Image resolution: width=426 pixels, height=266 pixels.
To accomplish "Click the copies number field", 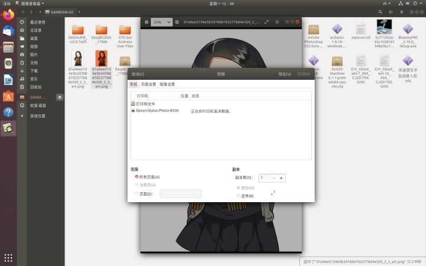I will [x=264, y=178].
